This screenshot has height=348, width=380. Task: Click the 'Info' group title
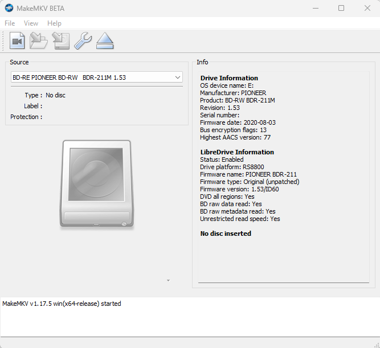pos(202,62)
